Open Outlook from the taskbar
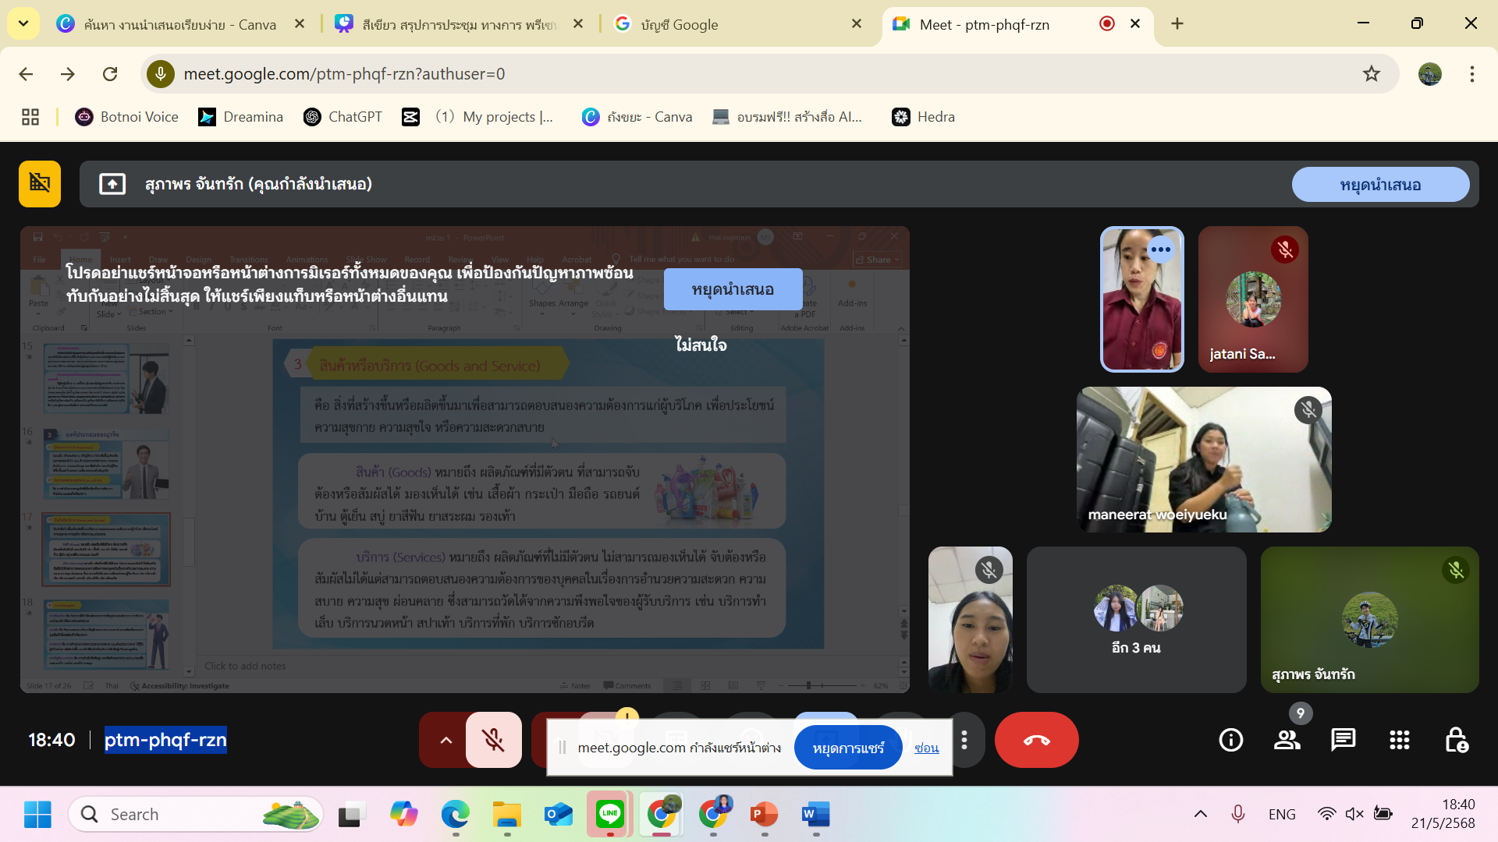 (x=559, y=815)
